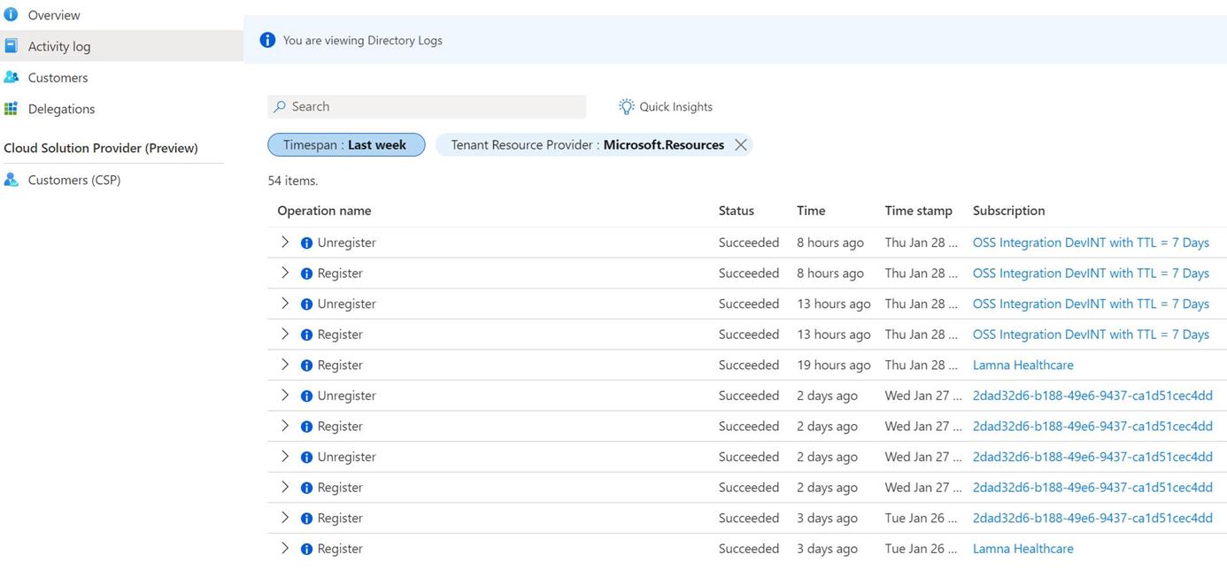Open the Lamna Healthcare link from 19 hours ago
The image size is (1227, 570).
point(1023,365)
